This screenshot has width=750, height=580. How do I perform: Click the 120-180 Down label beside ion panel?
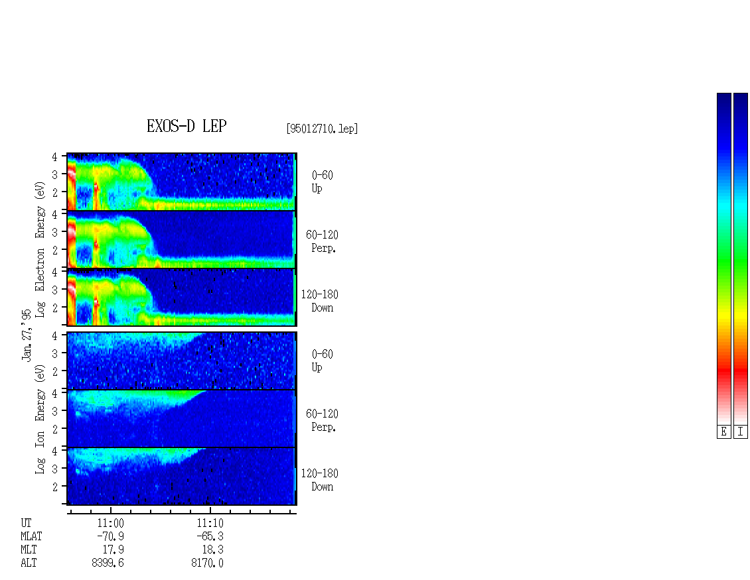[x=319, y=480]
